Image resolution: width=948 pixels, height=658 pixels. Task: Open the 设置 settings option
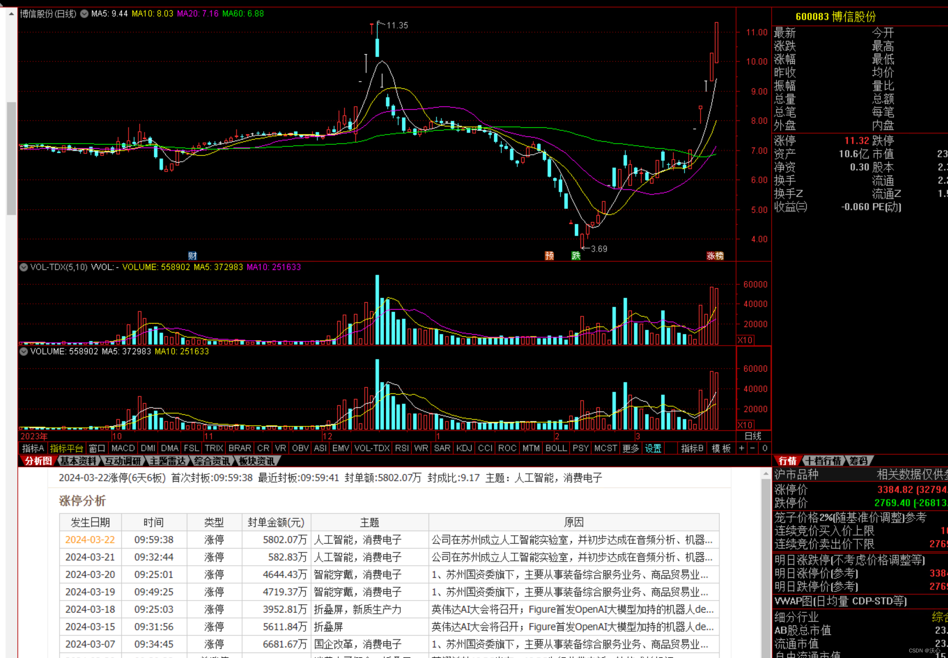pos(653,448)
